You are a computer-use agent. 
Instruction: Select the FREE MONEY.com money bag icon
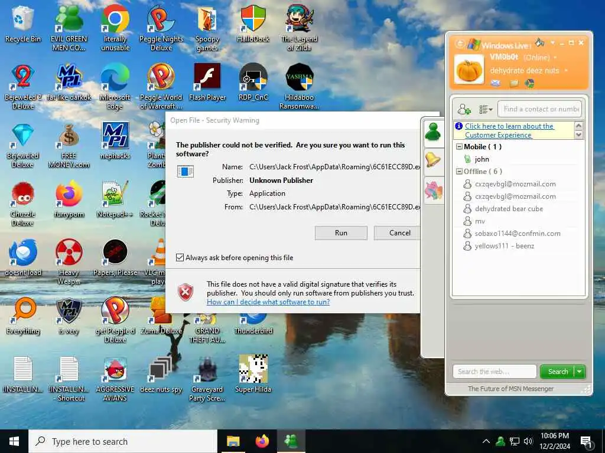pos(69,145)
